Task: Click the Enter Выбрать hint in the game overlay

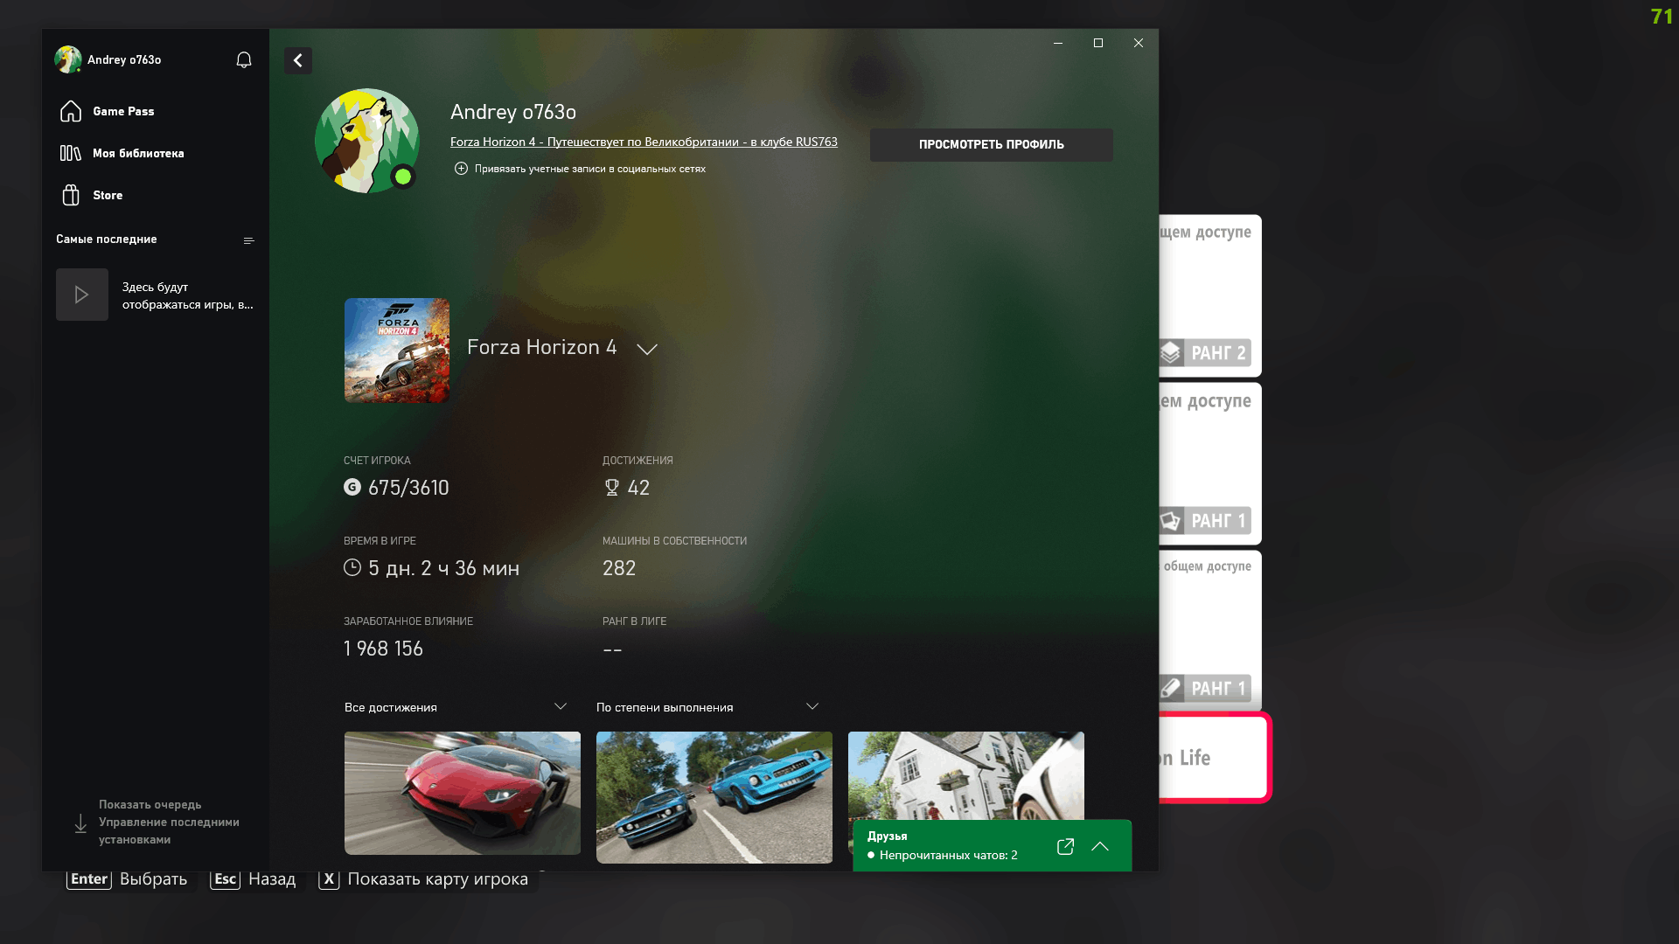Action: point(127,879)
